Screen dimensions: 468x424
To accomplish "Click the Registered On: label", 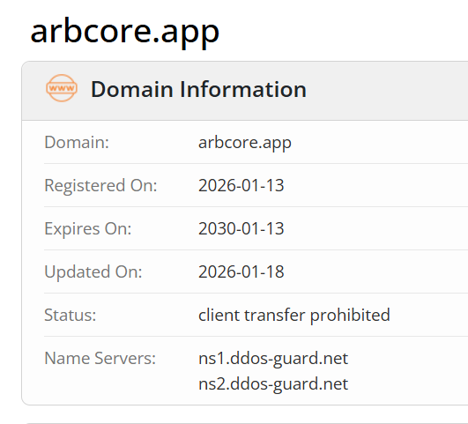I will tap(100, 185).
